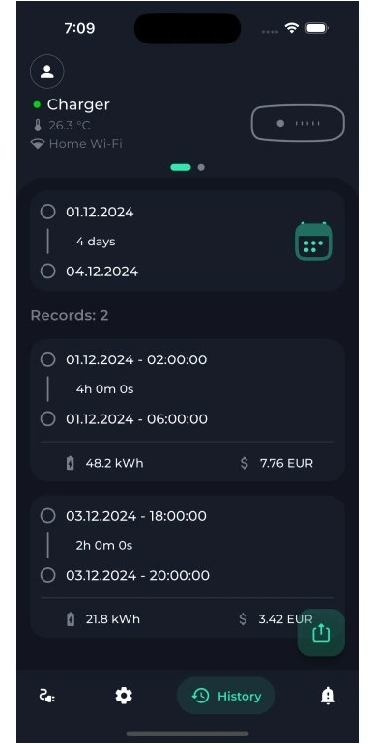Open the user profile icon
The height and width of the screenshot is (744, 376).
(47, 72)
